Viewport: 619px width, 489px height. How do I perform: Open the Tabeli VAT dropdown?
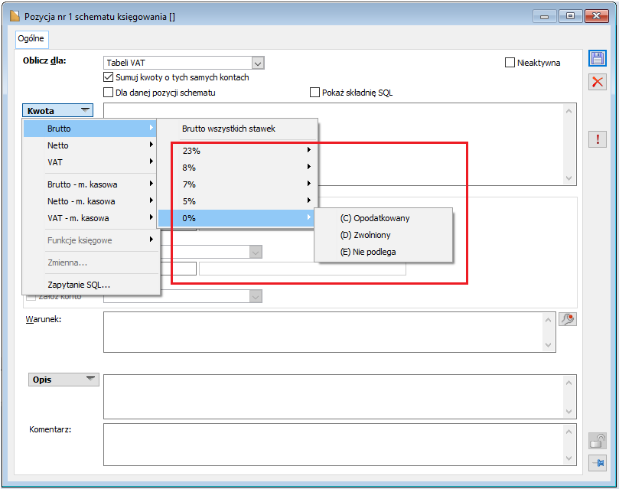(x=257, y=63)
